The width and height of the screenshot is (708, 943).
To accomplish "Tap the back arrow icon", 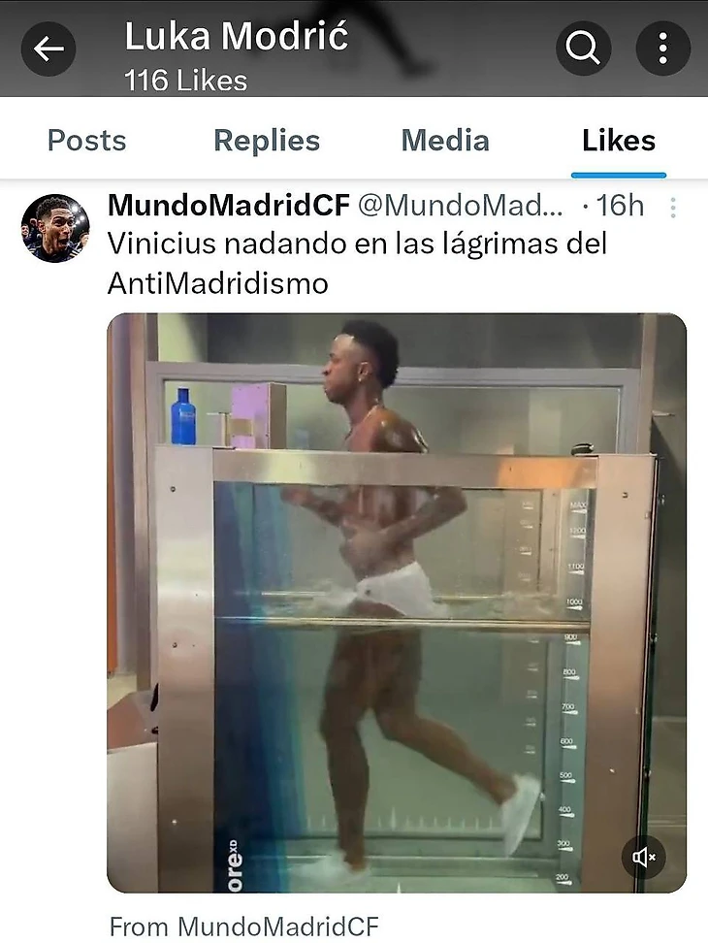I will pyautogui.click(x=48, y=49).
